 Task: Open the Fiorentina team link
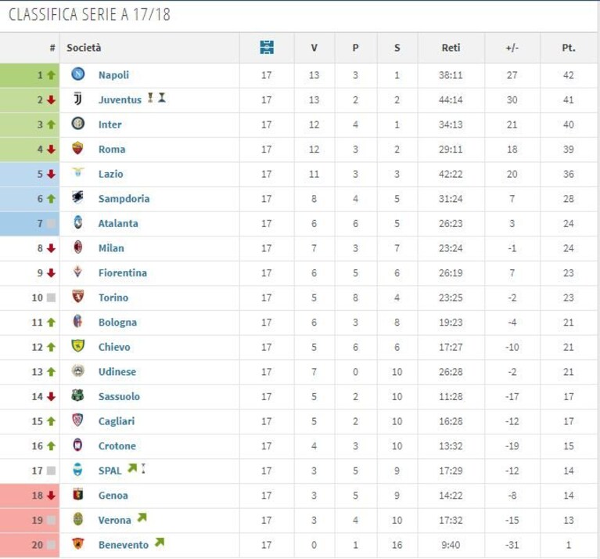click(123, 273)
